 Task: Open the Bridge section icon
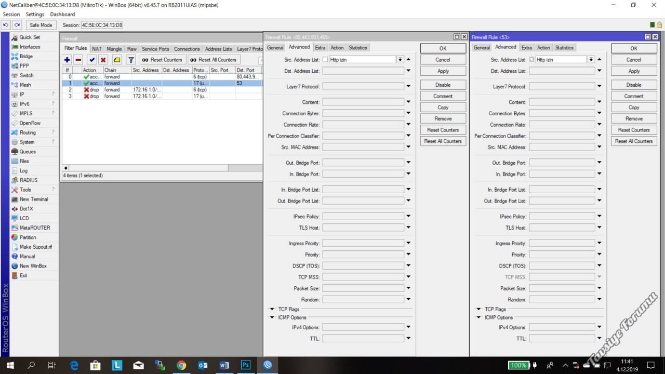[x=15, y=56]
